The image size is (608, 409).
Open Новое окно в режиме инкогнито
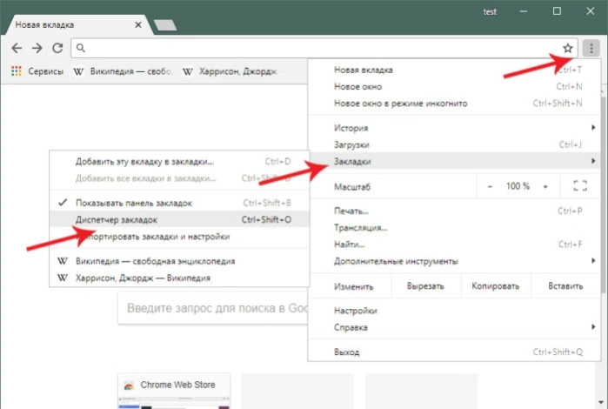point(455,104)
